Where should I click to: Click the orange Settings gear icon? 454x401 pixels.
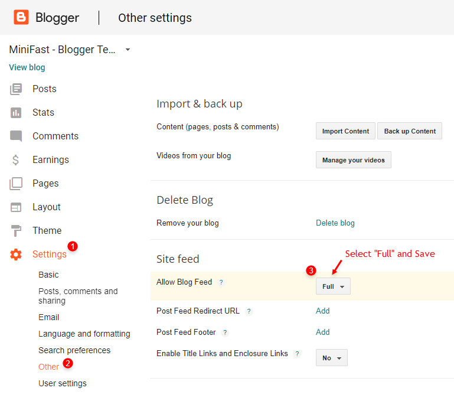16,255
